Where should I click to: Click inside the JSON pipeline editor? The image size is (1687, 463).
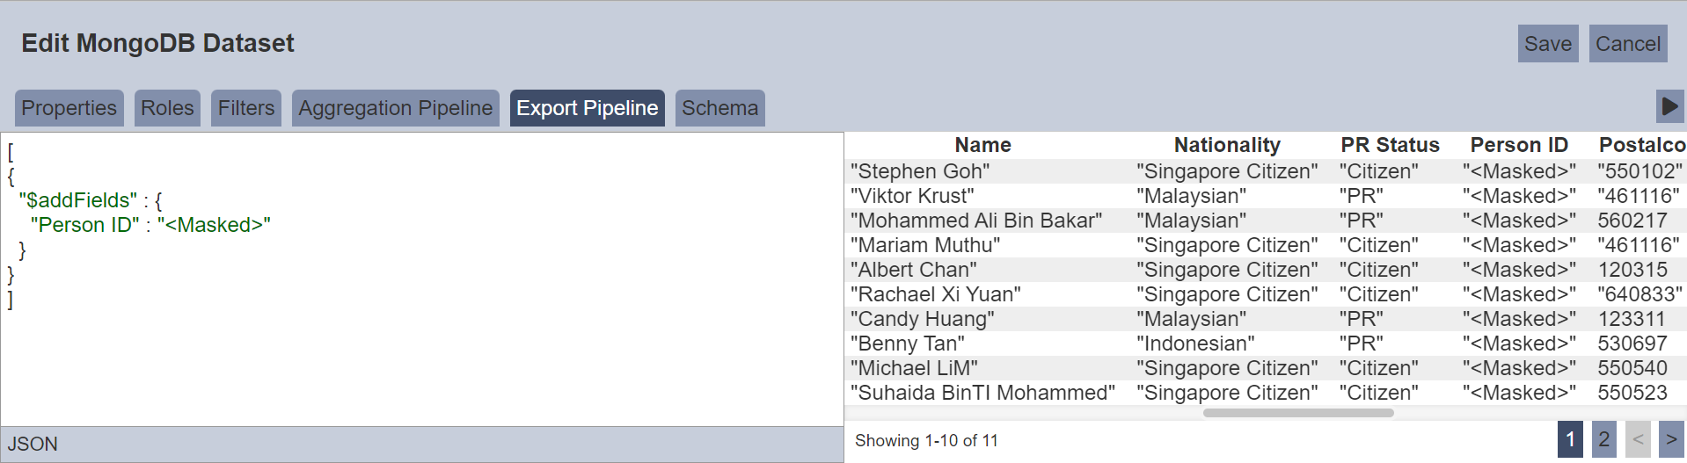pos(422,351)
